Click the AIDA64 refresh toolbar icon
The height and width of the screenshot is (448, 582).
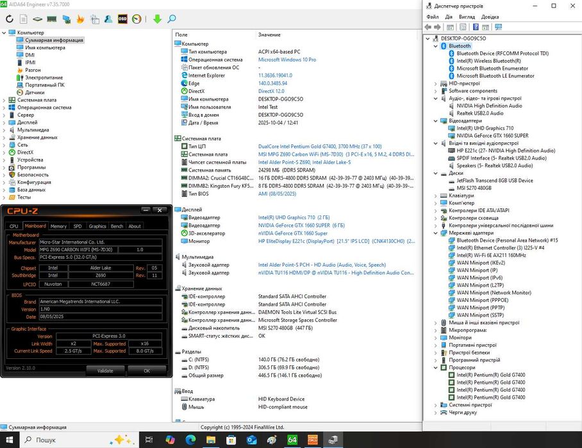coord(10,19)
